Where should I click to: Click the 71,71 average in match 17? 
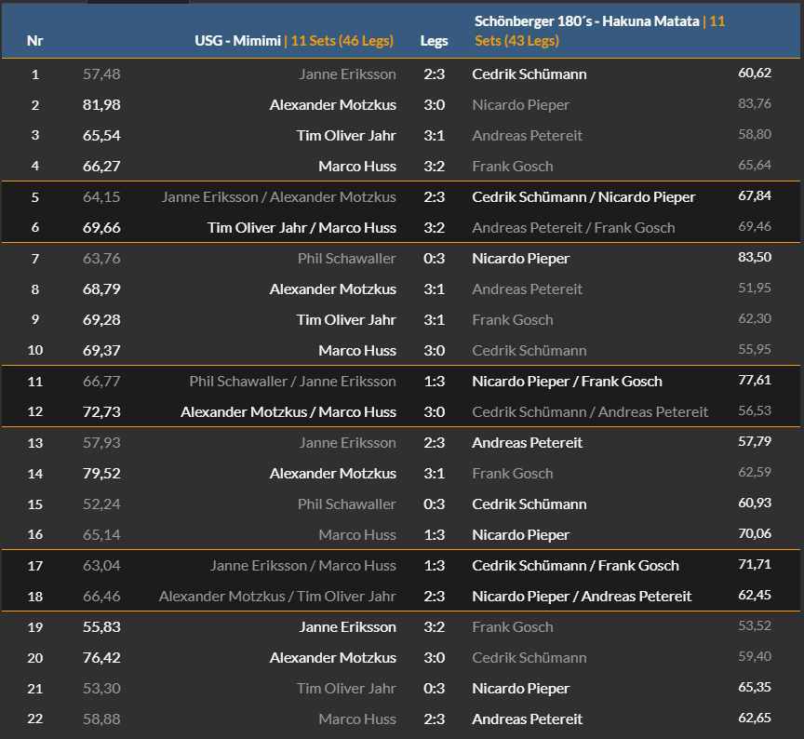tap(755, 565)
